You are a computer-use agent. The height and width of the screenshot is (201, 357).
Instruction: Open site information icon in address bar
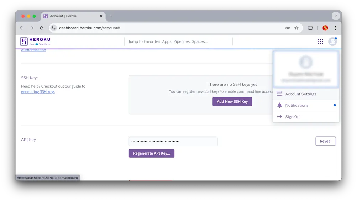[53, 28]
